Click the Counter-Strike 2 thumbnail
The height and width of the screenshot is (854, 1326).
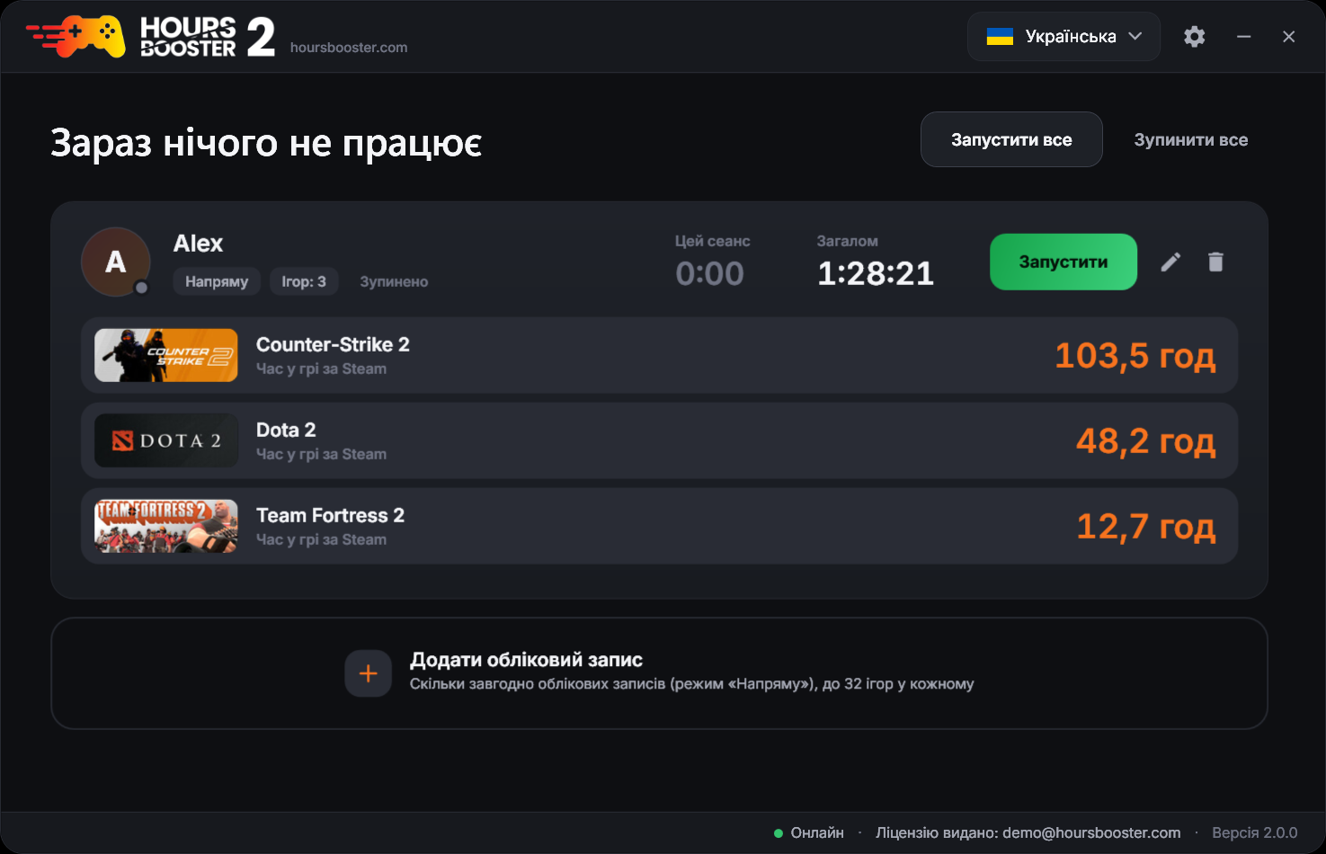(166, 355)
